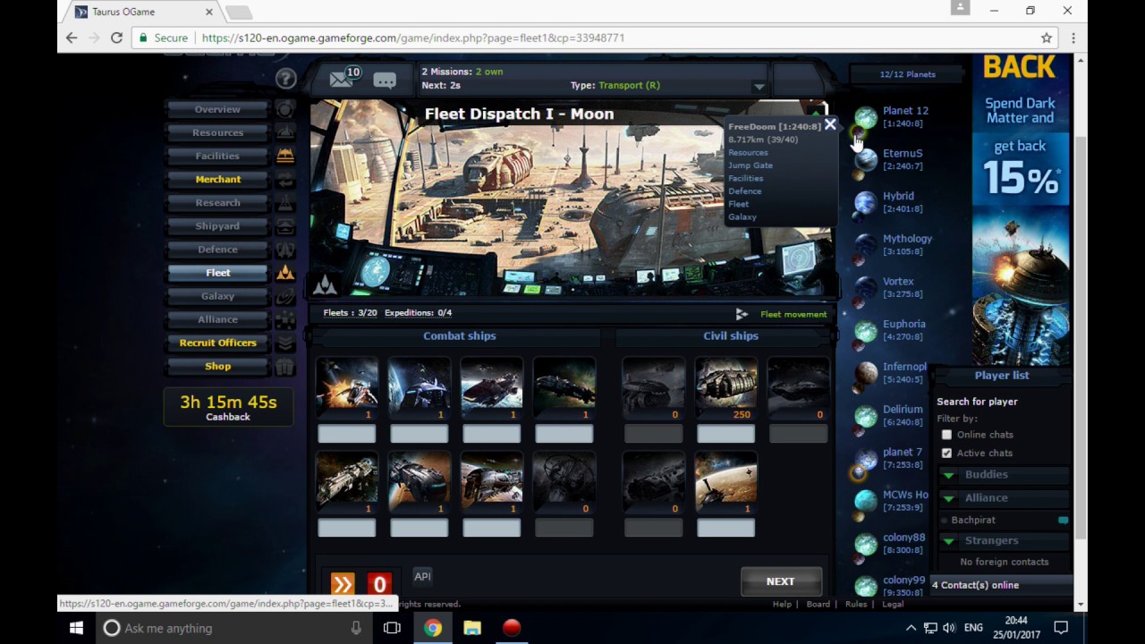The width and height of the screenshot is (1145, 644).
Task: Select all ships with orange arrows icon
Action: pos(343,585)
